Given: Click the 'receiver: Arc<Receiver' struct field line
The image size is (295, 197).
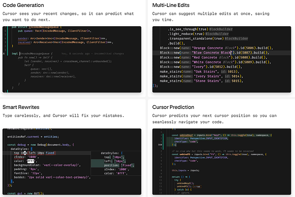Looking at the screenshot, I should pyautogui.click(x=66, y=42).
